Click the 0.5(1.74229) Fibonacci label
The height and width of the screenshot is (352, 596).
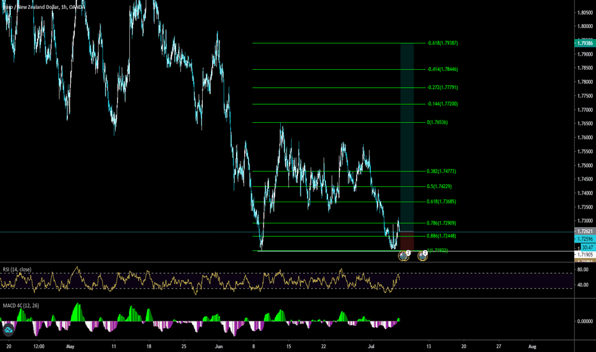[439, 186]
